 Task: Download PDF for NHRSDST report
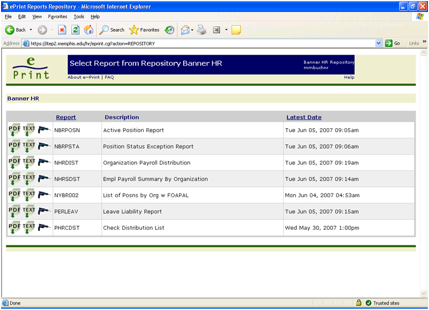click(x=14, y=179)
